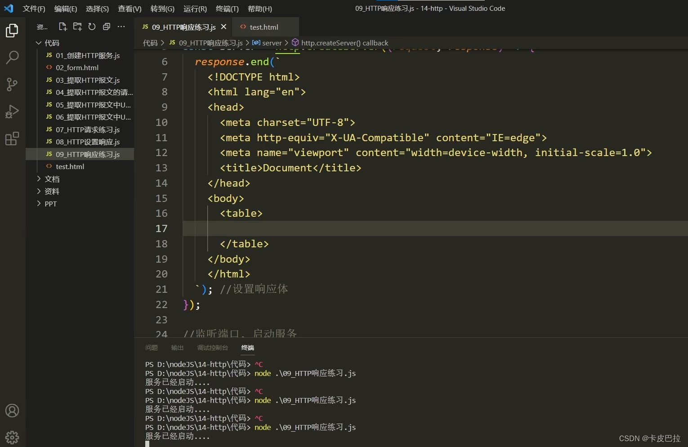688x447 pixels.
Task: Expand the PPT folder
Action: 80,204
